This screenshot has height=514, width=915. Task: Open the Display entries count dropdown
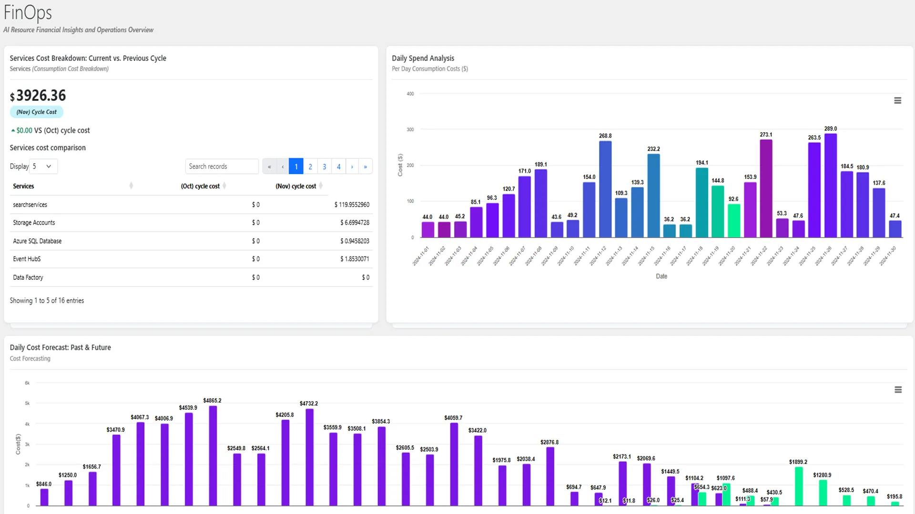(x=43, y=166)
